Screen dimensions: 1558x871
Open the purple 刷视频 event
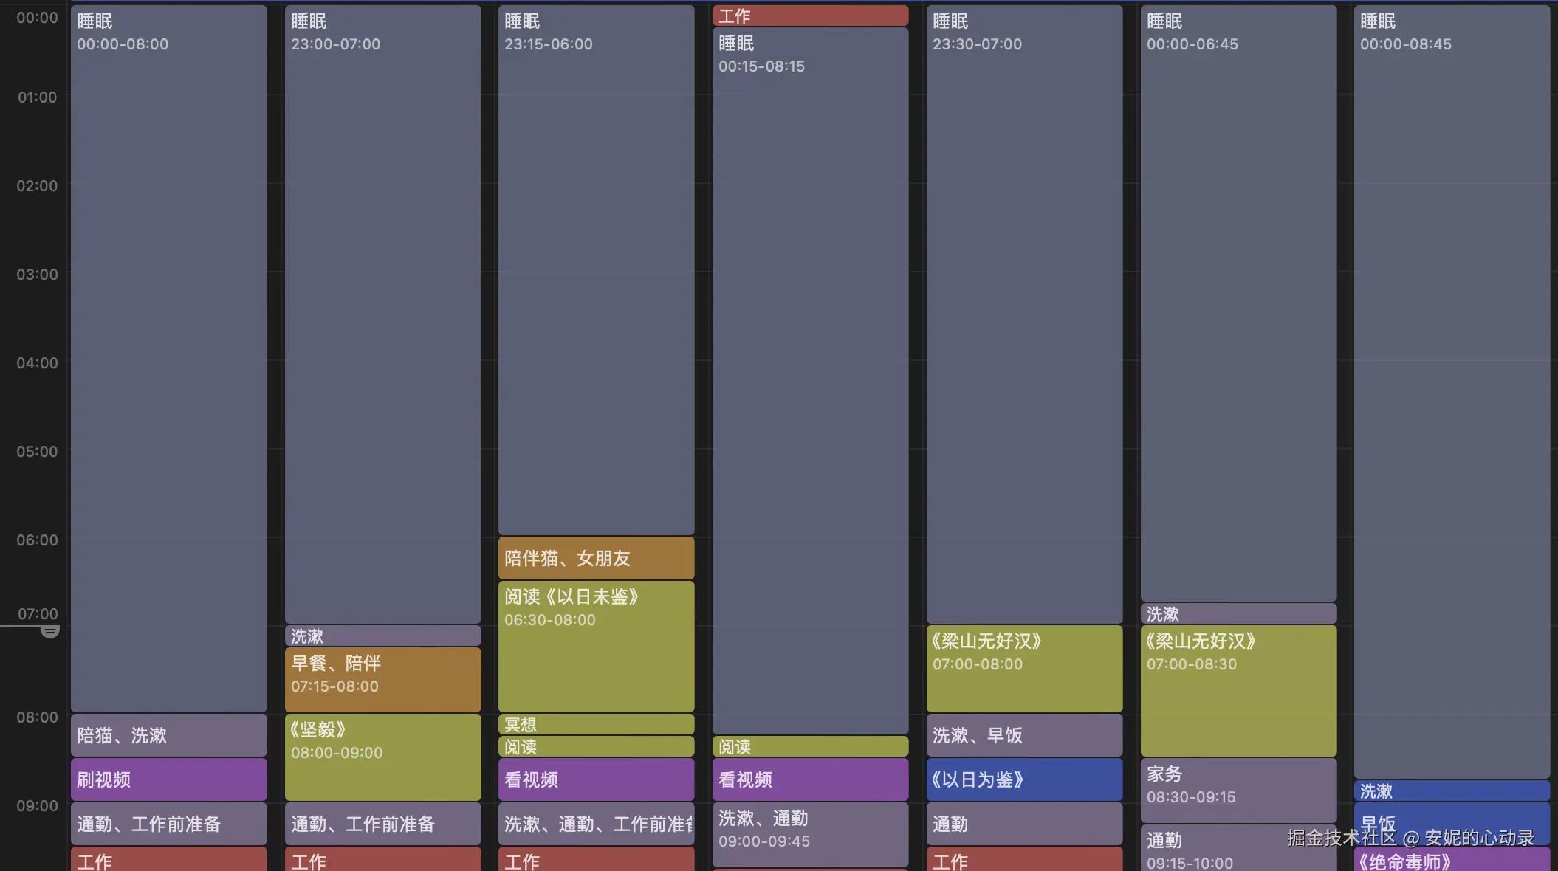(x=168, y=779)
